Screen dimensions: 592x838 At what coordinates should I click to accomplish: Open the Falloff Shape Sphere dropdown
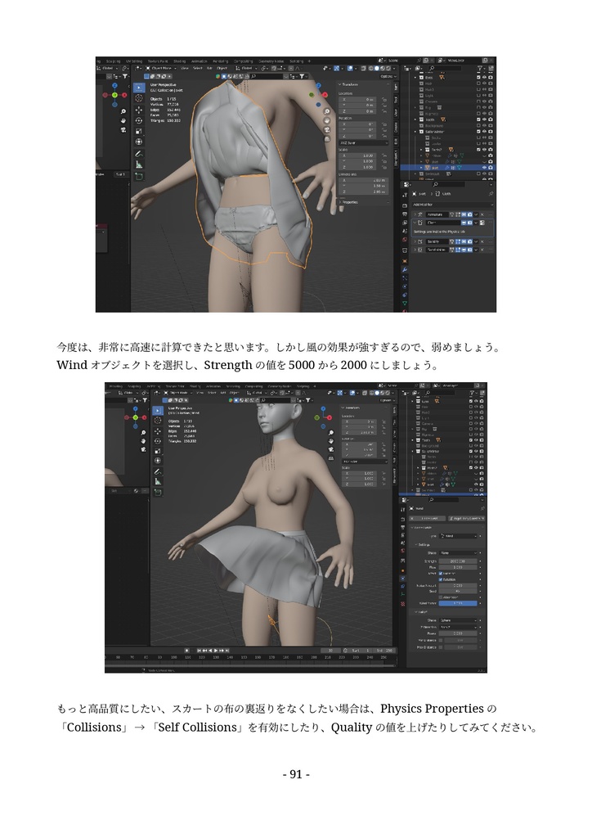(457, 620)
